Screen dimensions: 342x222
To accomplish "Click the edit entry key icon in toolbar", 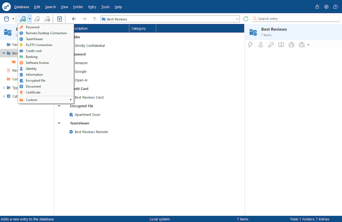I will tap(37, 19).
